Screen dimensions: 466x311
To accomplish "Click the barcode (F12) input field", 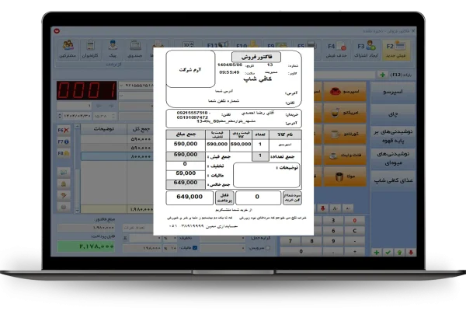I will (x=345, y=75).
